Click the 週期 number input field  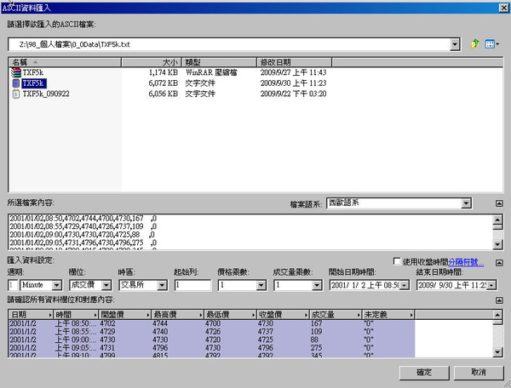click(13, 285)
